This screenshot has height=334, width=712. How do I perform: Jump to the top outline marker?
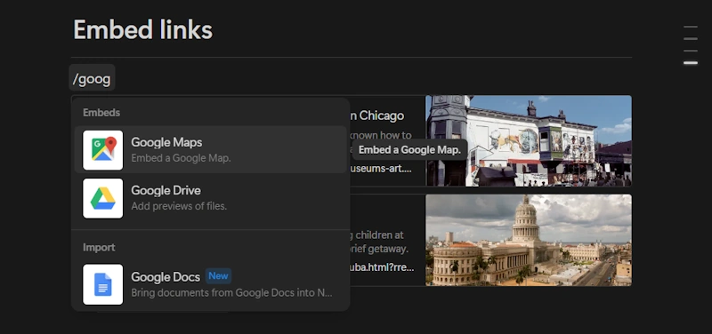691,27
